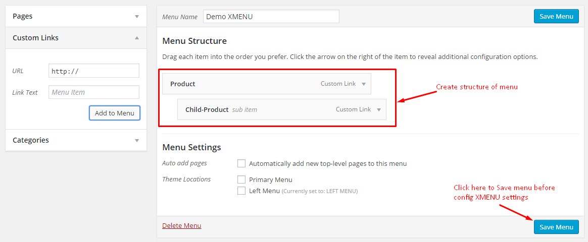
Task: Open the Pages section header
Action: 76,17
